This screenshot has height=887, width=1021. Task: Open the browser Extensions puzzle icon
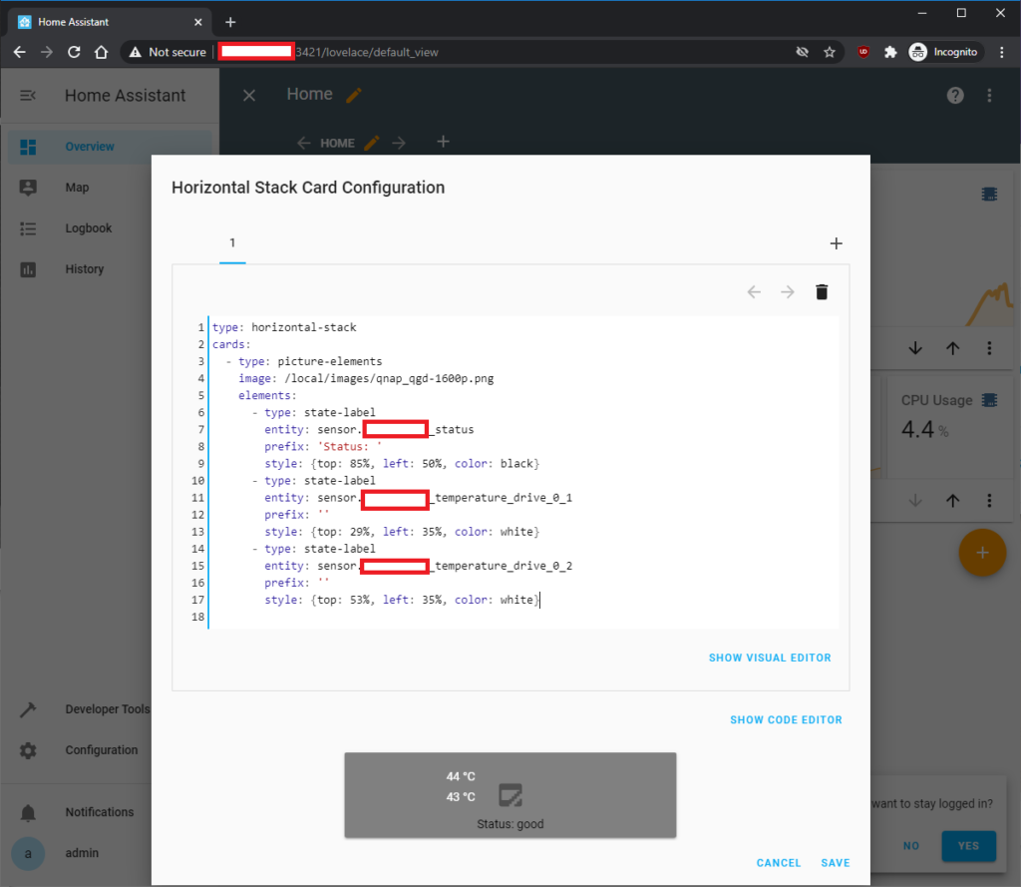coord(890,52)
